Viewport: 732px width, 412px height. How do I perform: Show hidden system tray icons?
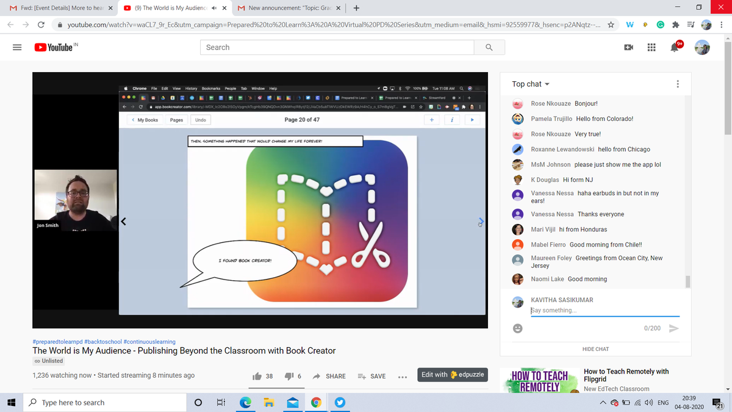(x=602, y=402)
